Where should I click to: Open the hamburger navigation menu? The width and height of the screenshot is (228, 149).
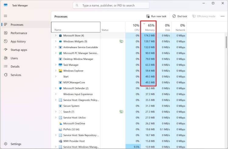click(5, 16)
